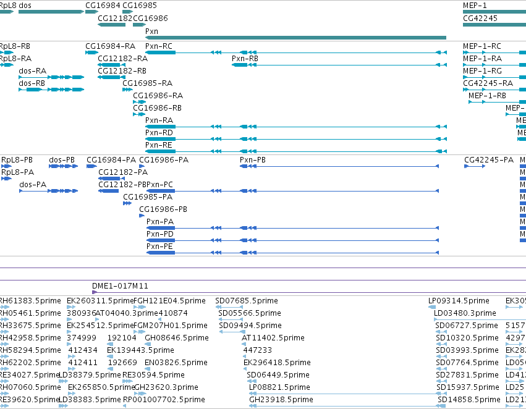Click protein label CG12182-PA
This screenshot has height=409, width=526.
[x=123, y=172]
